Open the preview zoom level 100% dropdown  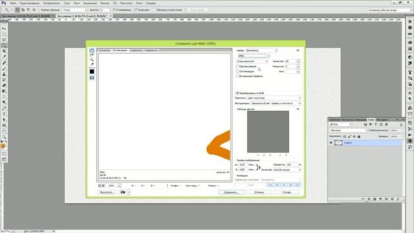point(119,186)
